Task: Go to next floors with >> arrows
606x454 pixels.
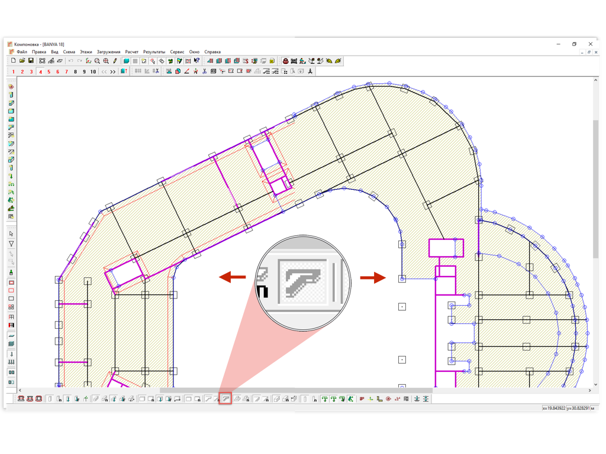Action: click(x=112, y=72)
